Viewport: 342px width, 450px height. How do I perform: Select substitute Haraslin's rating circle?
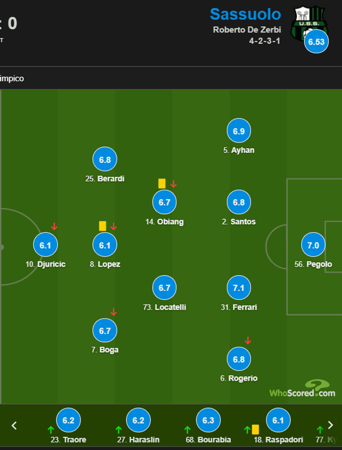pos(138,420)
